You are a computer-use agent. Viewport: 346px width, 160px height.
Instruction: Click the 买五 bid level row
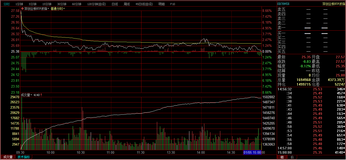pos(311,52)
